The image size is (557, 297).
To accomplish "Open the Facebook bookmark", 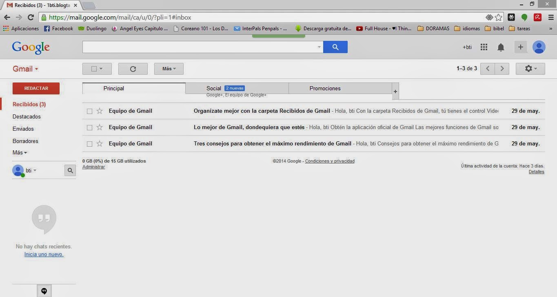I will coord(58,29).
